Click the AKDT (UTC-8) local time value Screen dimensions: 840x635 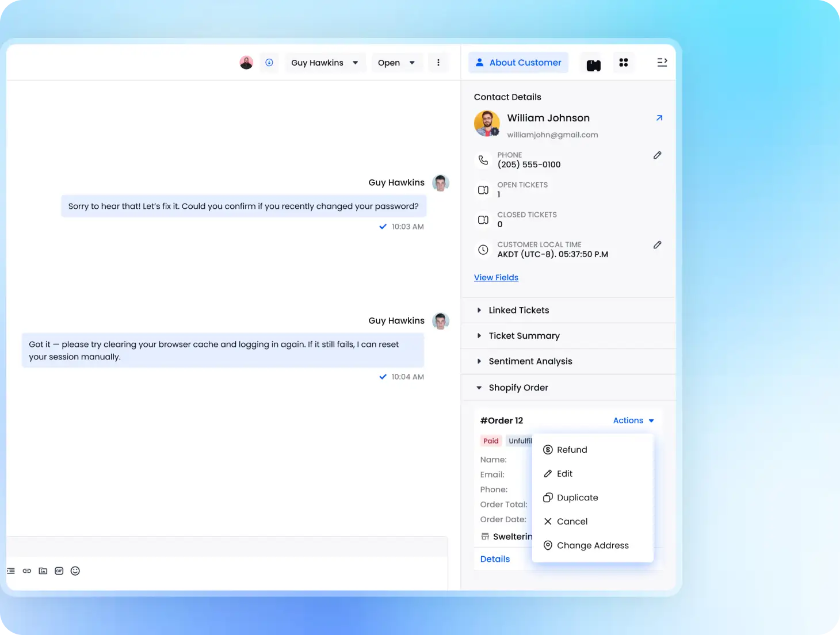click(552, 254)
